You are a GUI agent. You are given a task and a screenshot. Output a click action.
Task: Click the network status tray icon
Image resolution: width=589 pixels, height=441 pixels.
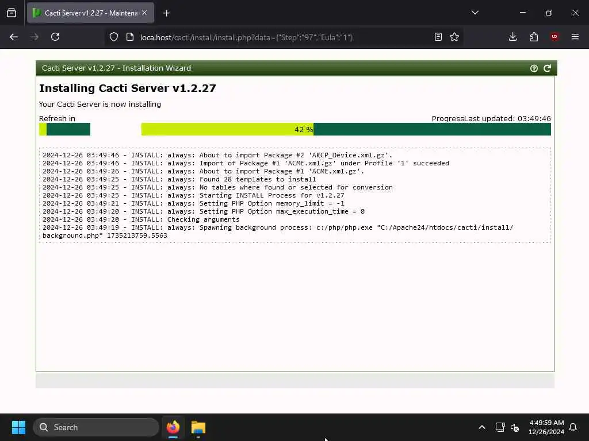500,427
